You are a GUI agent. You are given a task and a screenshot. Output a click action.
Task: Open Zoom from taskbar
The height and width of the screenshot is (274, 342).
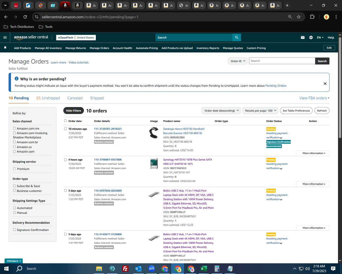151,269
